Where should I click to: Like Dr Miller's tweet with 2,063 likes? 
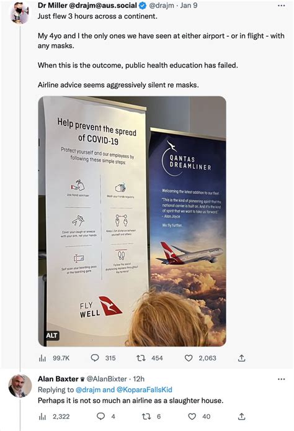(200, 358)
